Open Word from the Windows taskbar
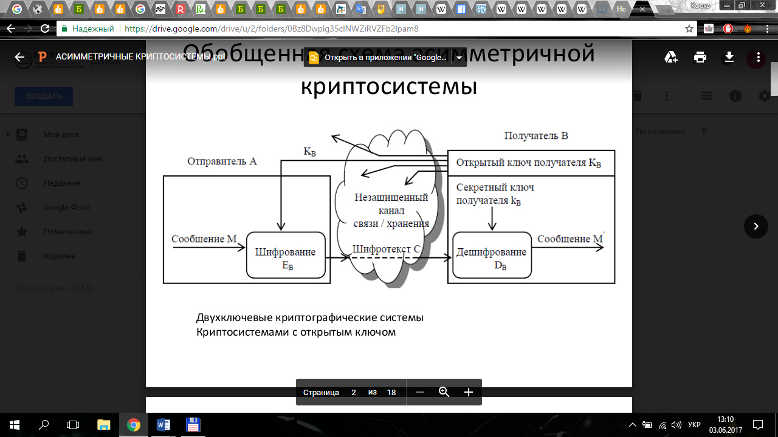 (164, 425)
